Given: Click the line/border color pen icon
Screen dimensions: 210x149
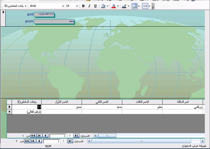Looking at the screenshot, I should click(124, 6).
